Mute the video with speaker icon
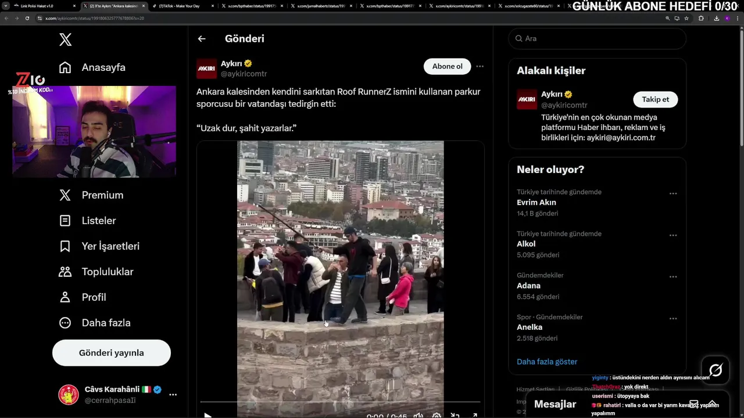 coord(418,415)
